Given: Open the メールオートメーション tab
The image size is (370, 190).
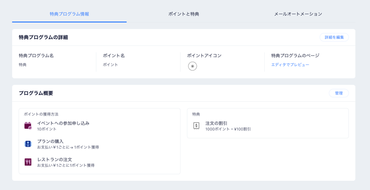Looking at the screenshot, I should [298, 14].
